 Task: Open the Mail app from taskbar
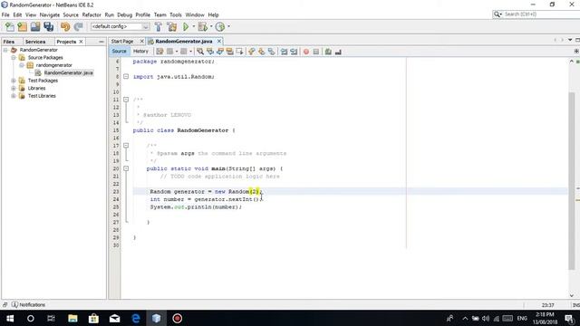115,318
